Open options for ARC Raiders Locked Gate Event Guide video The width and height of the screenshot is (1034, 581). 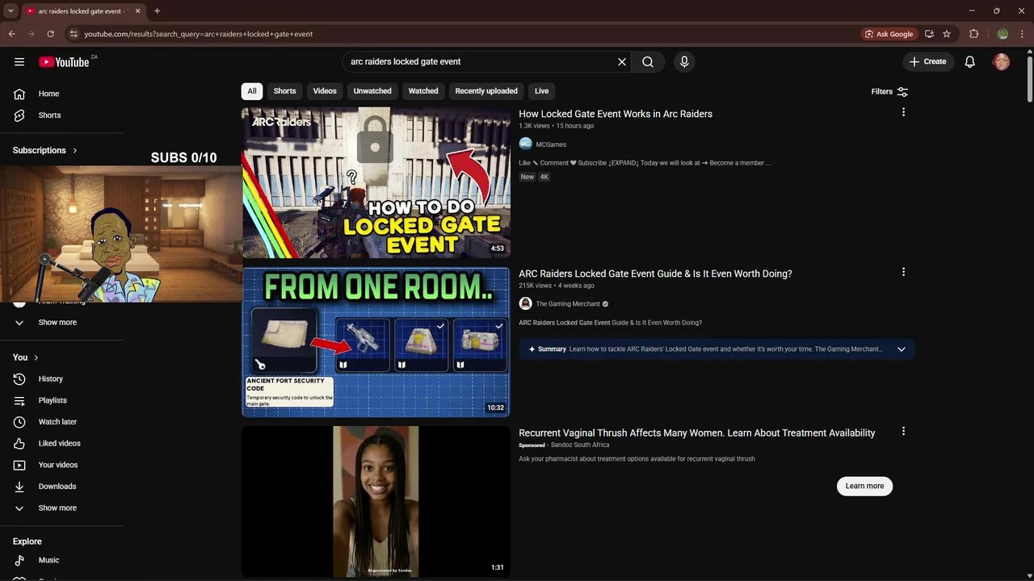[x=903, y=272]
